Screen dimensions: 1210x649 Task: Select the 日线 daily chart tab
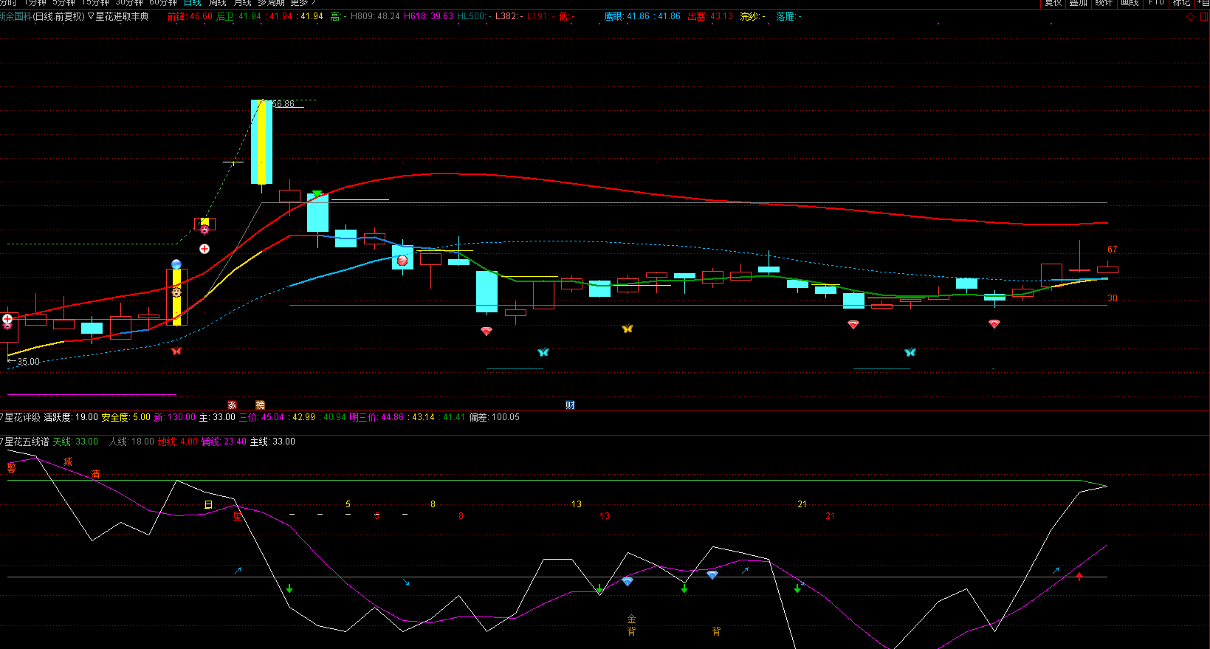pyautogui.click(x=193, y=3)
